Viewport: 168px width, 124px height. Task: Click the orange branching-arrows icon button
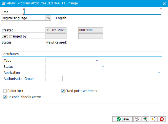click(154, 119)
